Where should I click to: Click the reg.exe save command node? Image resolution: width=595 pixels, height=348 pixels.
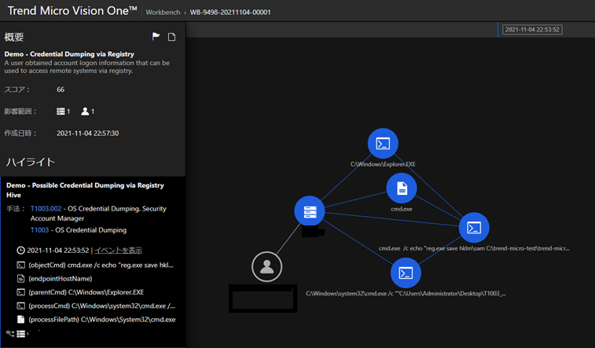(474, 228)
